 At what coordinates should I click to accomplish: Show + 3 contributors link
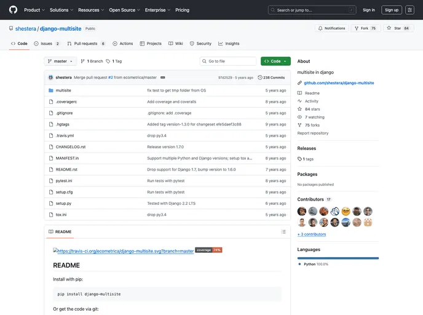(312, 234)
